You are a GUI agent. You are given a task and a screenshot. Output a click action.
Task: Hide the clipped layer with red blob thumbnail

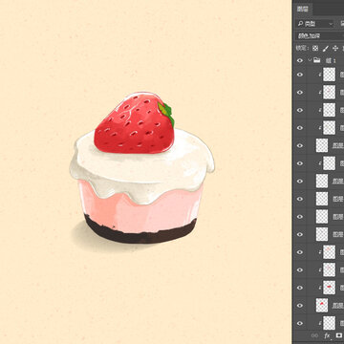(300, 288)
